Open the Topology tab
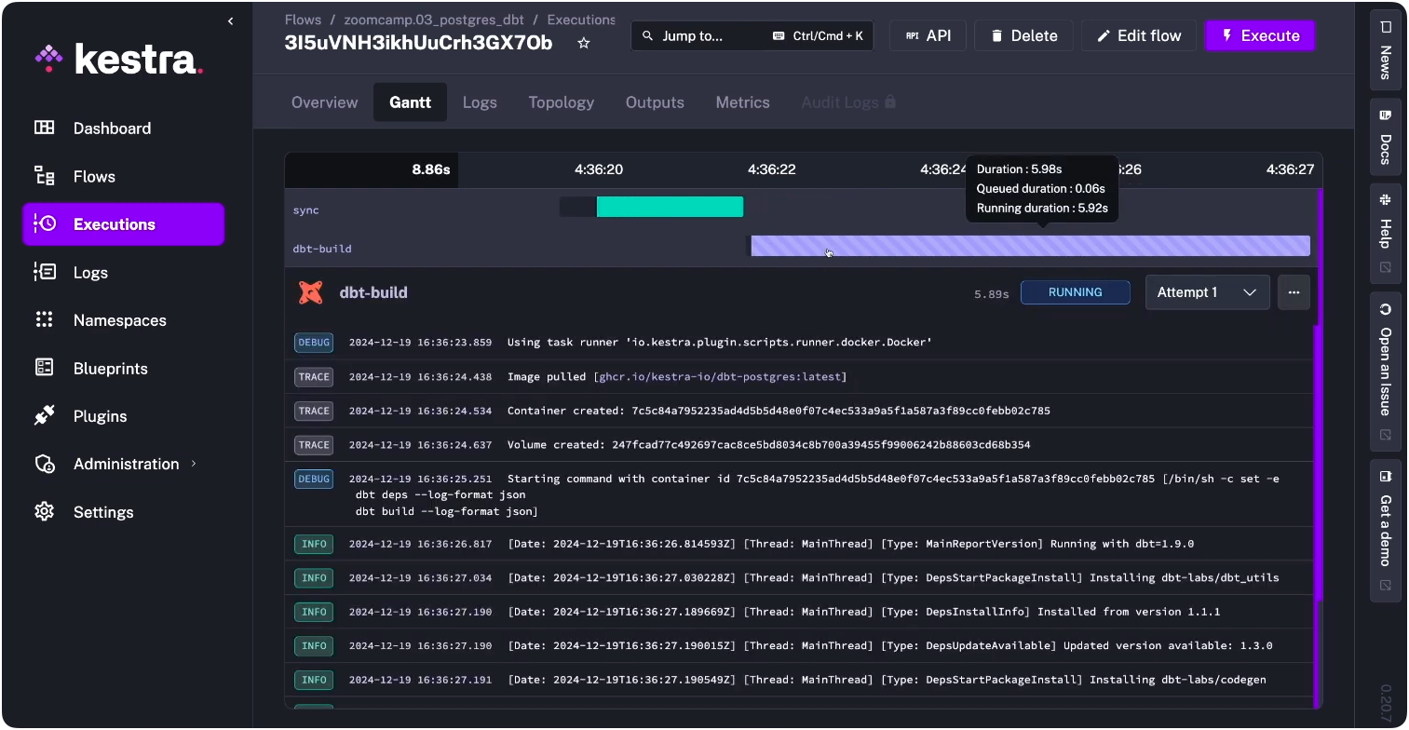The height and width of the screenshot is (730, 1409). pos(561,102)
